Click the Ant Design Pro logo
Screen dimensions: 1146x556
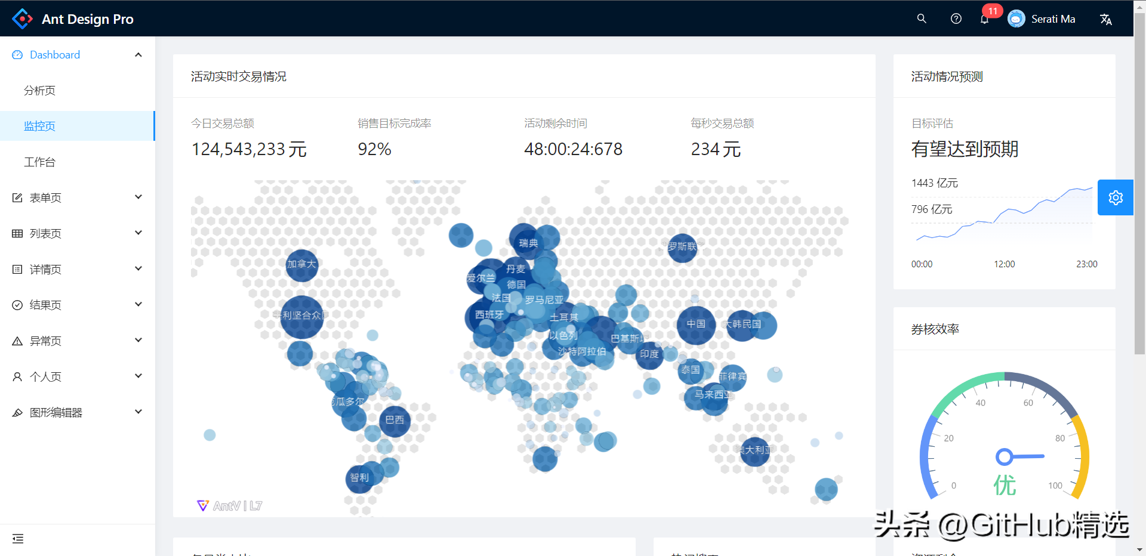pyautogui.click(x=23, y=19)
